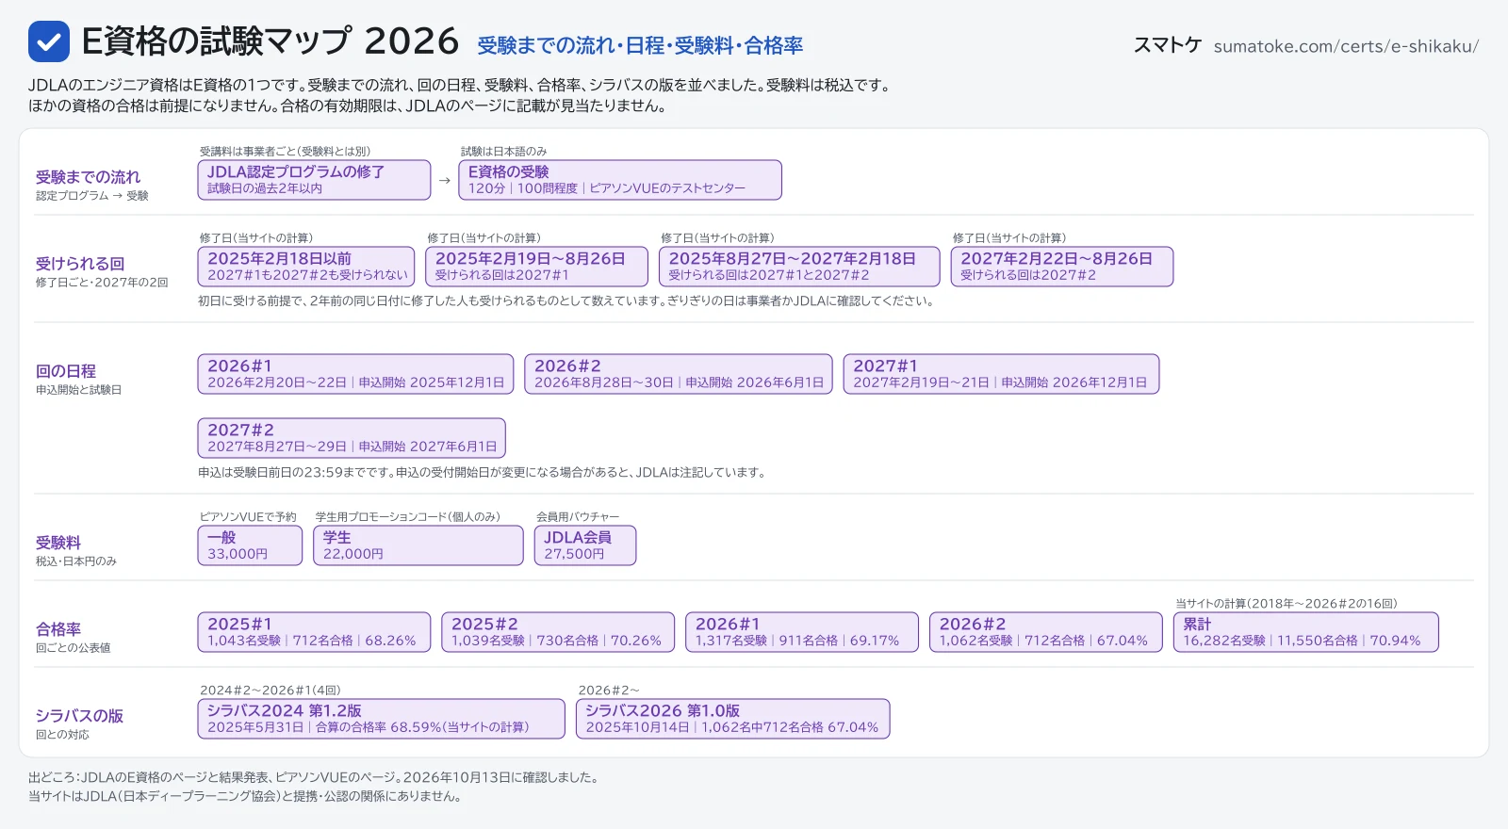
Task: Click the 累計 70.94% pass rate card
Action: (1306, 632)
